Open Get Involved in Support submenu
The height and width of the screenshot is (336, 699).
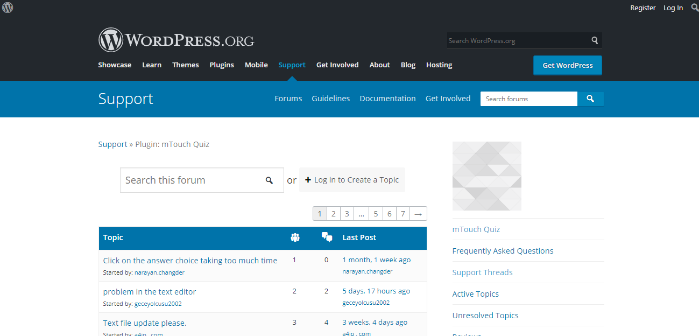click(448, 99)
